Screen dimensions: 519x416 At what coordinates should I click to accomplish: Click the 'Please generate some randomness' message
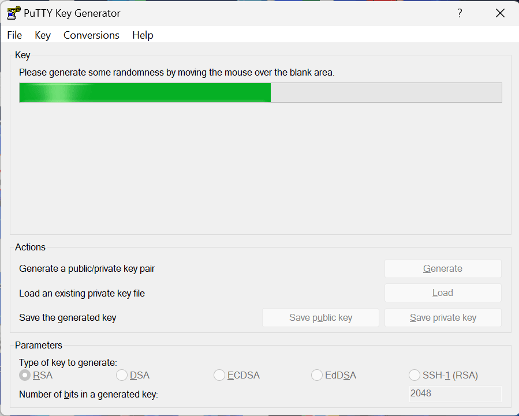coord(177,73)
